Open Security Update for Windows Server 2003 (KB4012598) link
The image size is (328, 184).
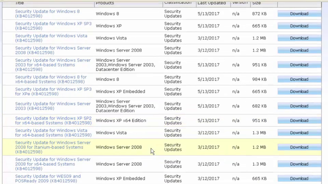53,106
